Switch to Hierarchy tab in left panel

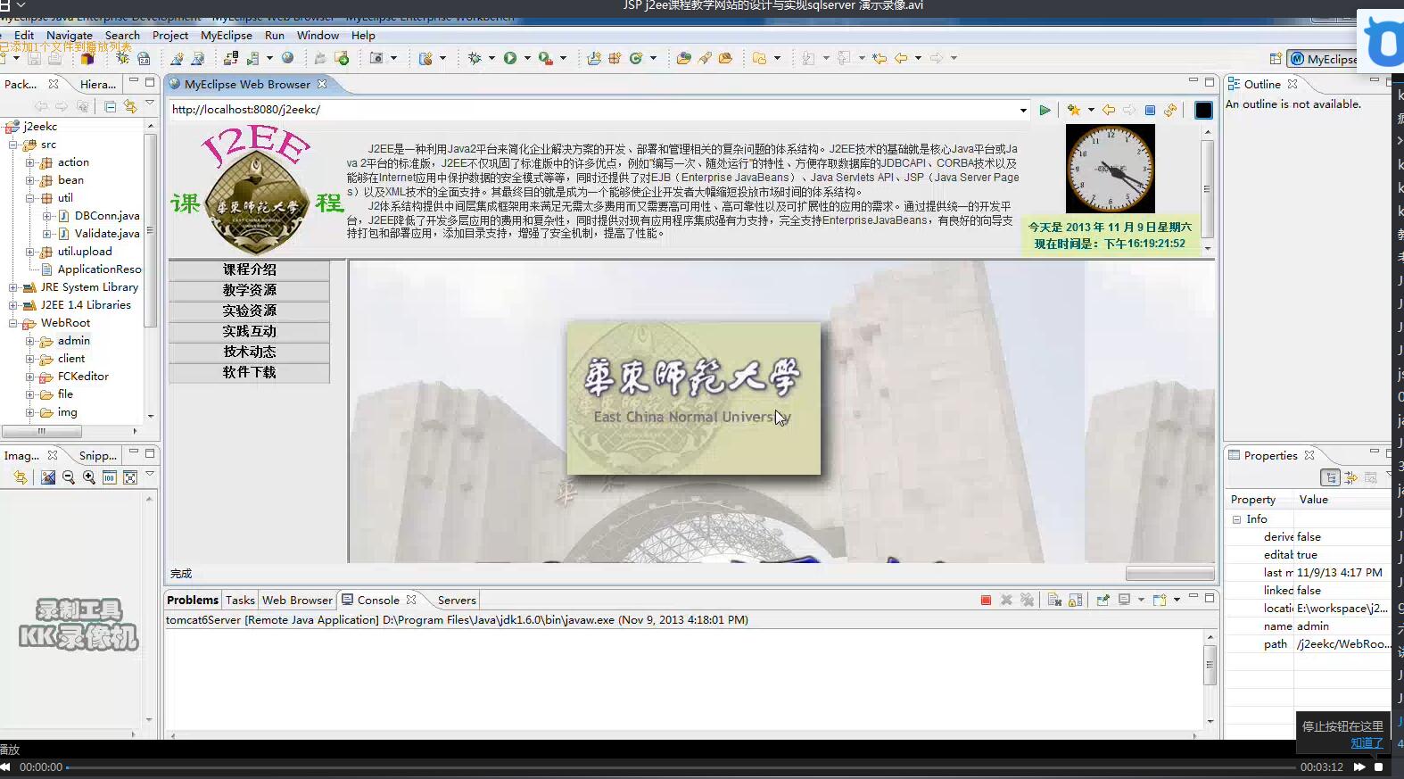97,85
